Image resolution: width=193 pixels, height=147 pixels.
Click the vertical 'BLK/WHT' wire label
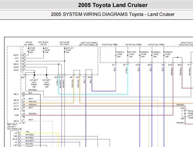63,84
